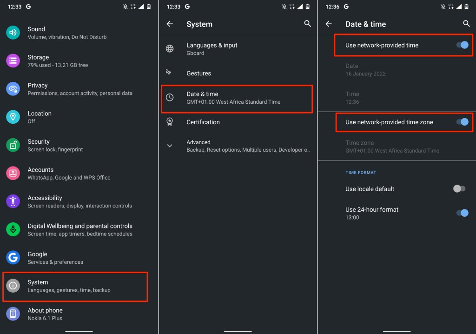Viewport: 476px width, 334px height.
Task: Expand the Advanced section chevron
Action: pos(170,146)
